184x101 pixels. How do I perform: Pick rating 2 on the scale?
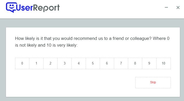tap(50, 63)
